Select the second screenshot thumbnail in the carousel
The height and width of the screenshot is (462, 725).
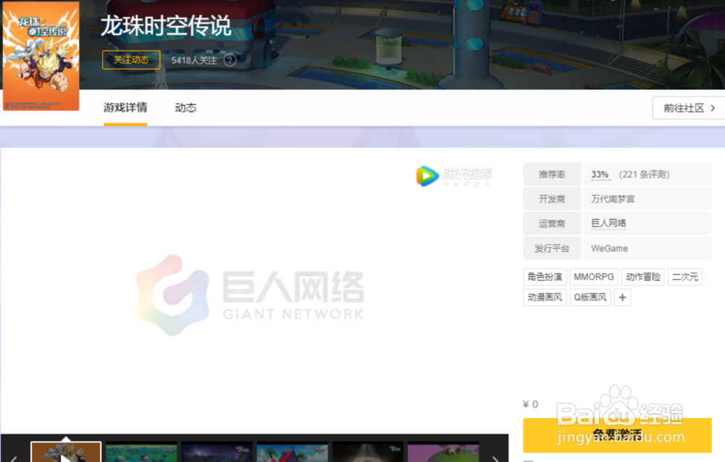[141, 452]
